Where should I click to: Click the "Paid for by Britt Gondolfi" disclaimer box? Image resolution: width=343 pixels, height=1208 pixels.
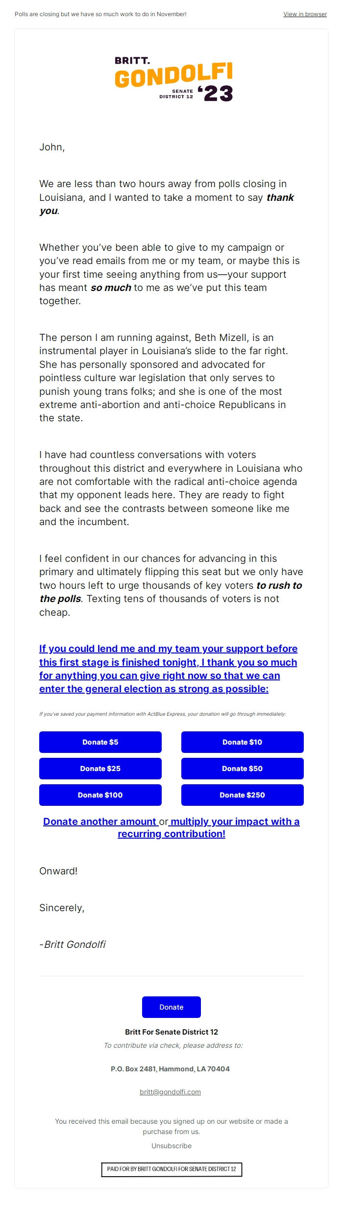pos(171,1178)
